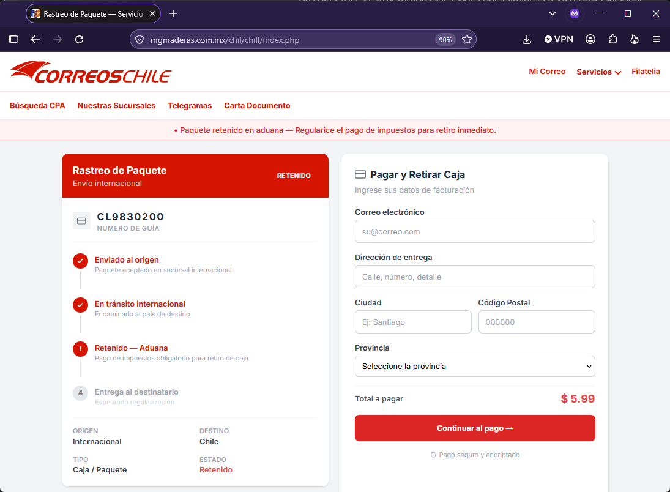Open Mi Correo link
This screenshot has width=670, height=492.
coord(547,72)
